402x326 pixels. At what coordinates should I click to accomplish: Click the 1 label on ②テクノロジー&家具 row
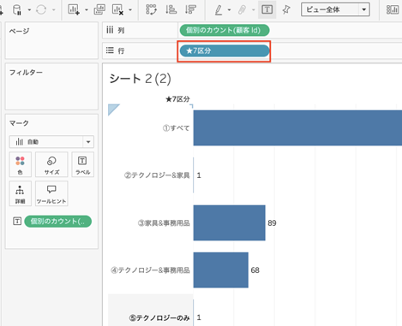point(199,175)
